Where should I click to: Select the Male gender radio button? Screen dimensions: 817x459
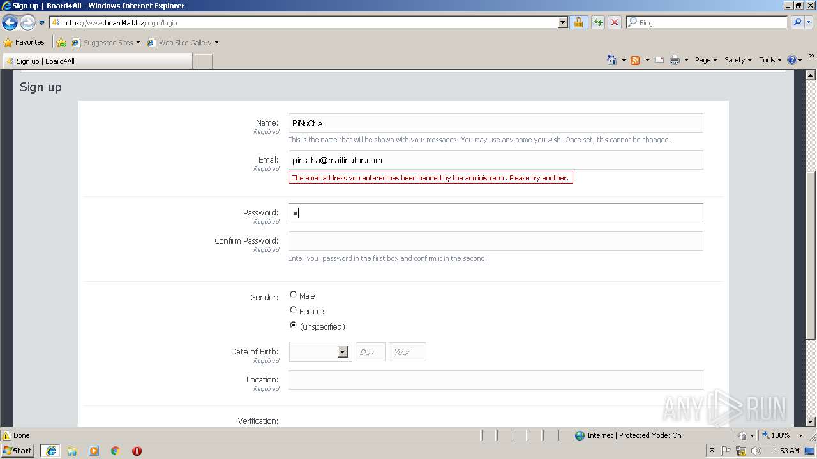294,295
